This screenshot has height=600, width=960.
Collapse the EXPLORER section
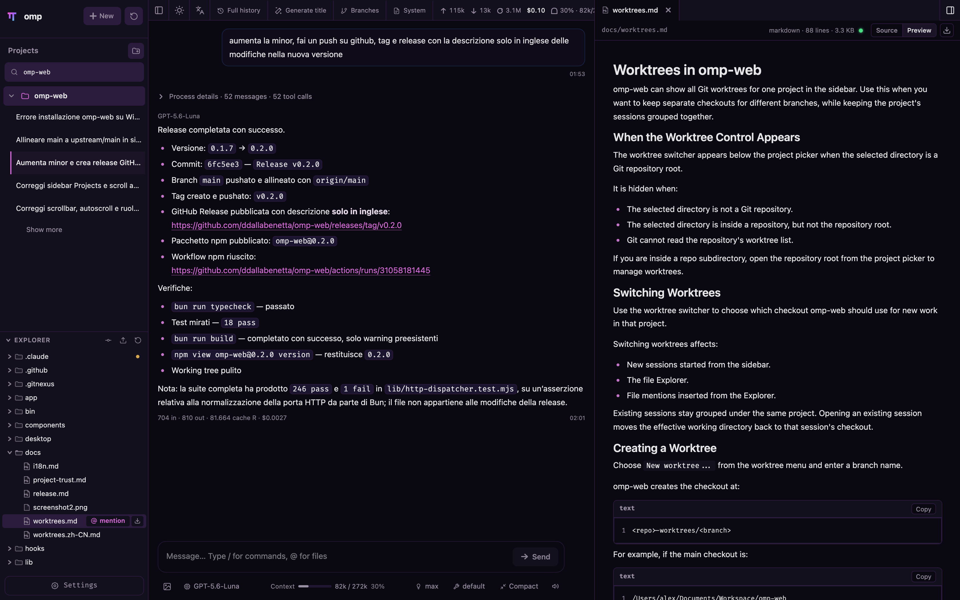pyautogui.click(x=29, y=340)
